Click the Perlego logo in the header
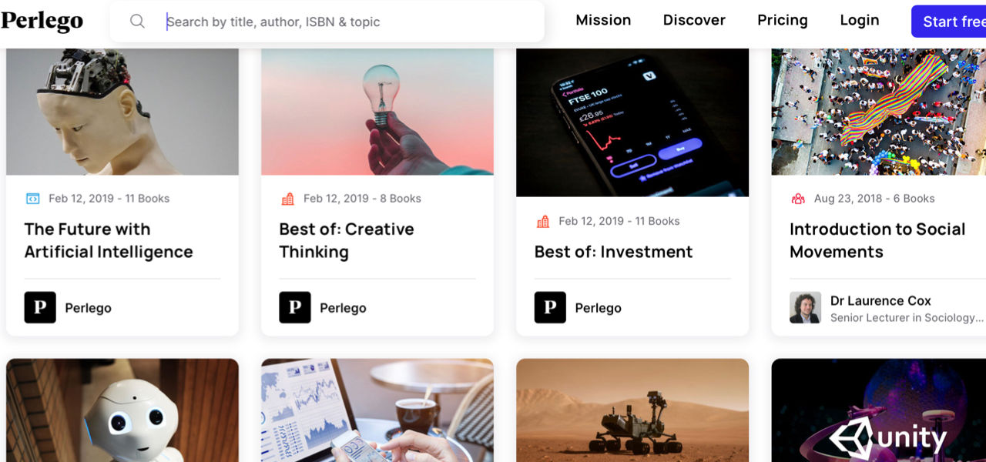 [x=42, y=21]
